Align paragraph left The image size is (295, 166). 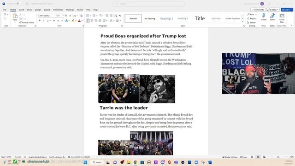coord(88,20)
